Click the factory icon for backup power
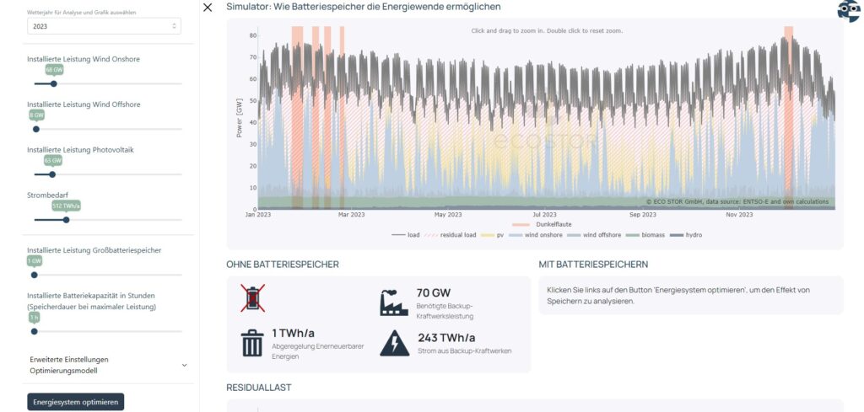 tap(394, 302)
